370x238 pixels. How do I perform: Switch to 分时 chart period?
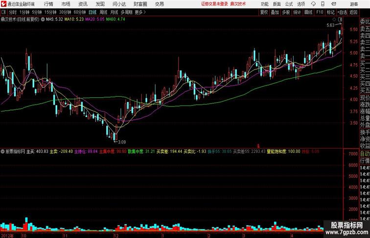(x=13, y=12)
